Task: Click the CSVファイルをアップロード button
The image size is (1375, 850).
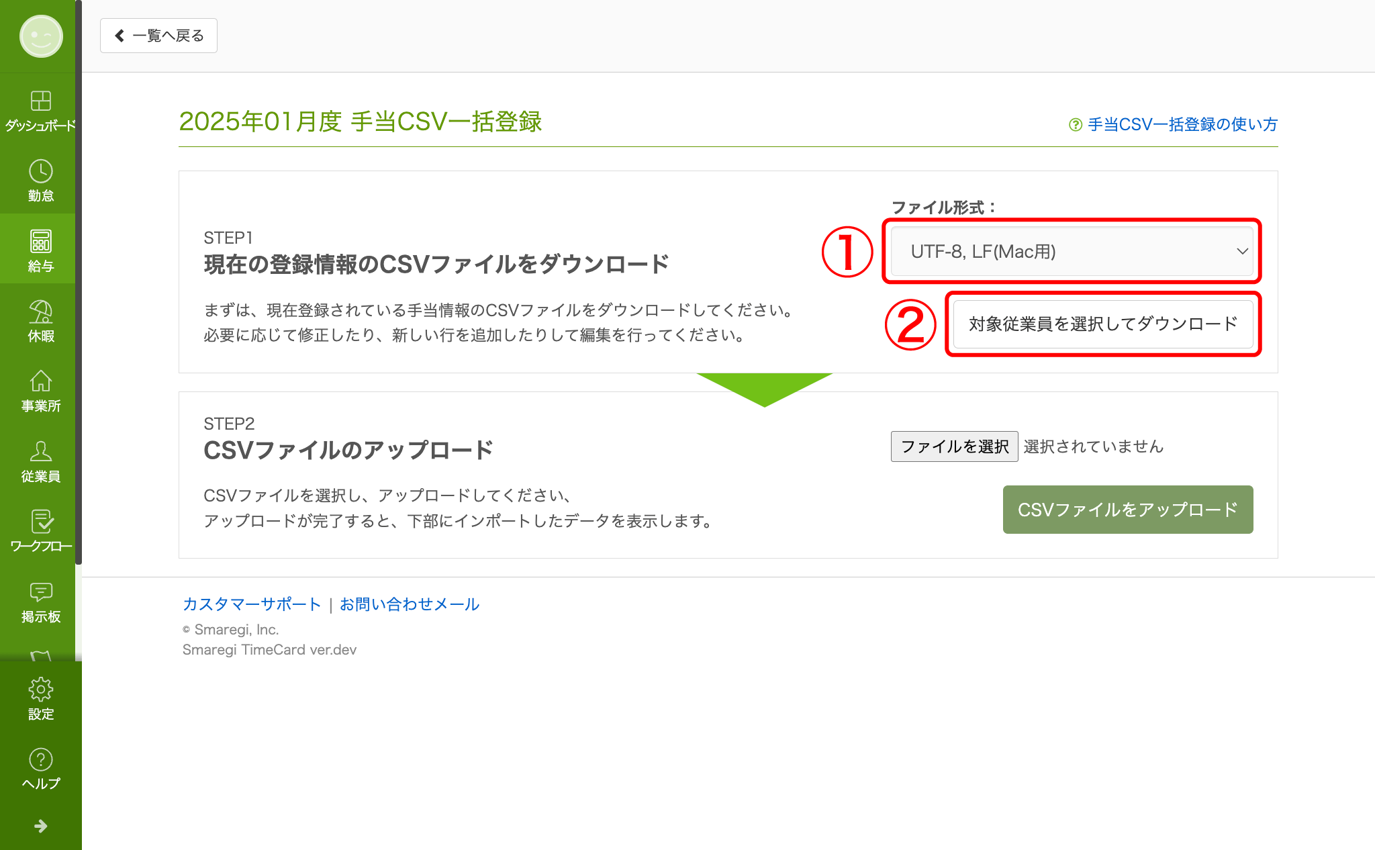Action: click(1128, 510)
